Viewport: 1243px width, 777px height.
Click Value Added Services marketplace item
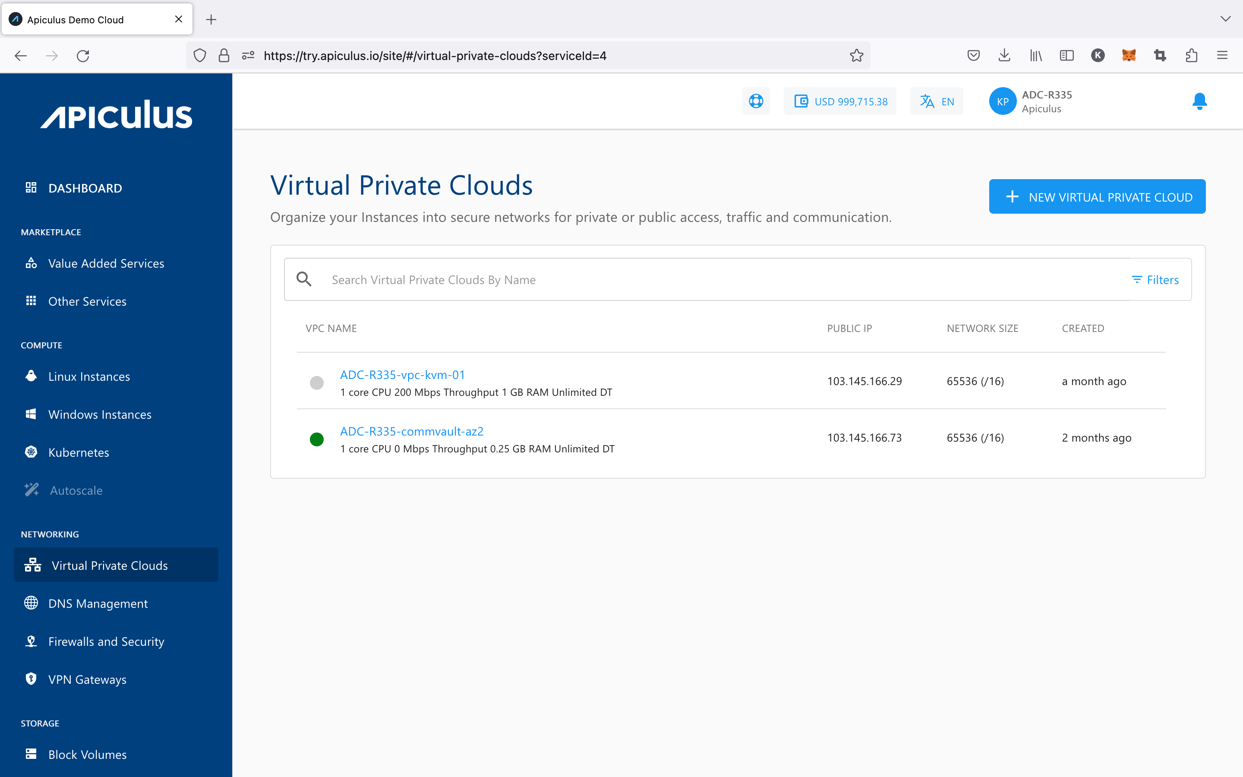click(107, 263)
